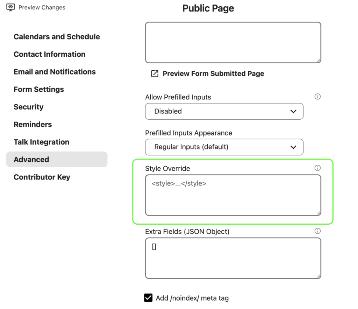
Task: Focus the empty text area under Public Page
Action: click(x=233, y=42)
